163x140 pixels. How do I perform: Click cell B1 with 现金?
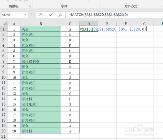[x=41, y=29]
